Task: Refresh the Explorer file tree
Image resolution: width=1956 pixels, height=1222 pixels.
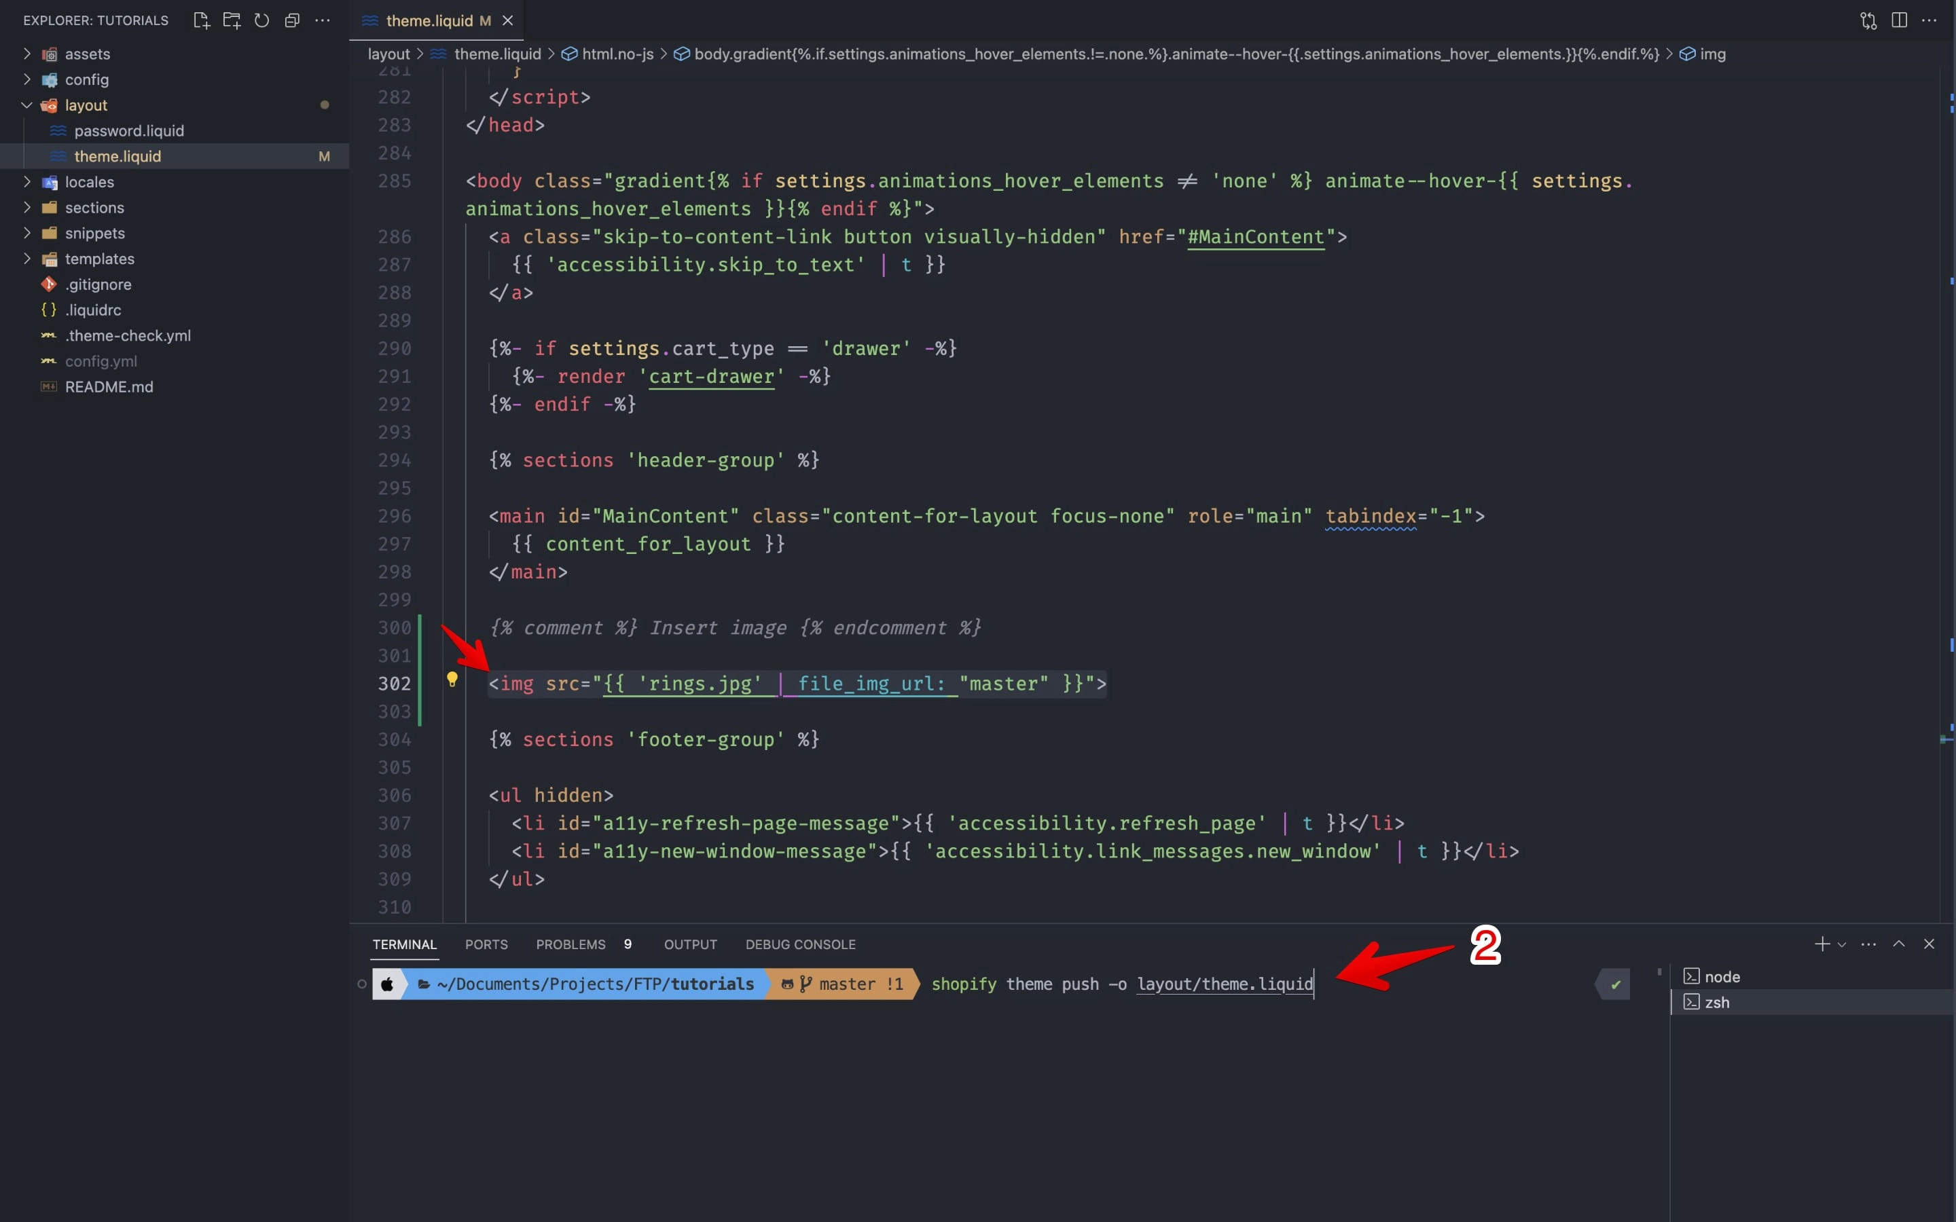Action: pos(262,20)
